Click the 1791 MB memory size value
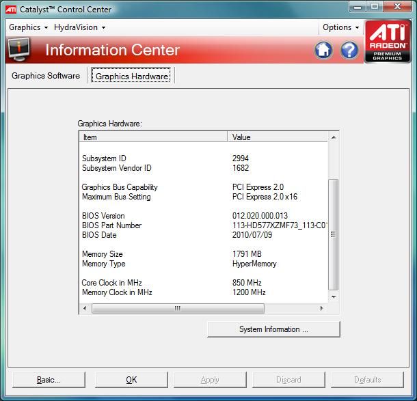This screenshot has height=401, width=417. click(247, 254)
